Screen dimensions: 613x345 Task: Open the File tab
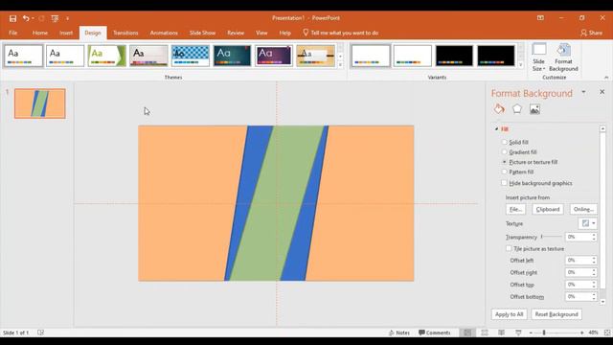[12, 33]
